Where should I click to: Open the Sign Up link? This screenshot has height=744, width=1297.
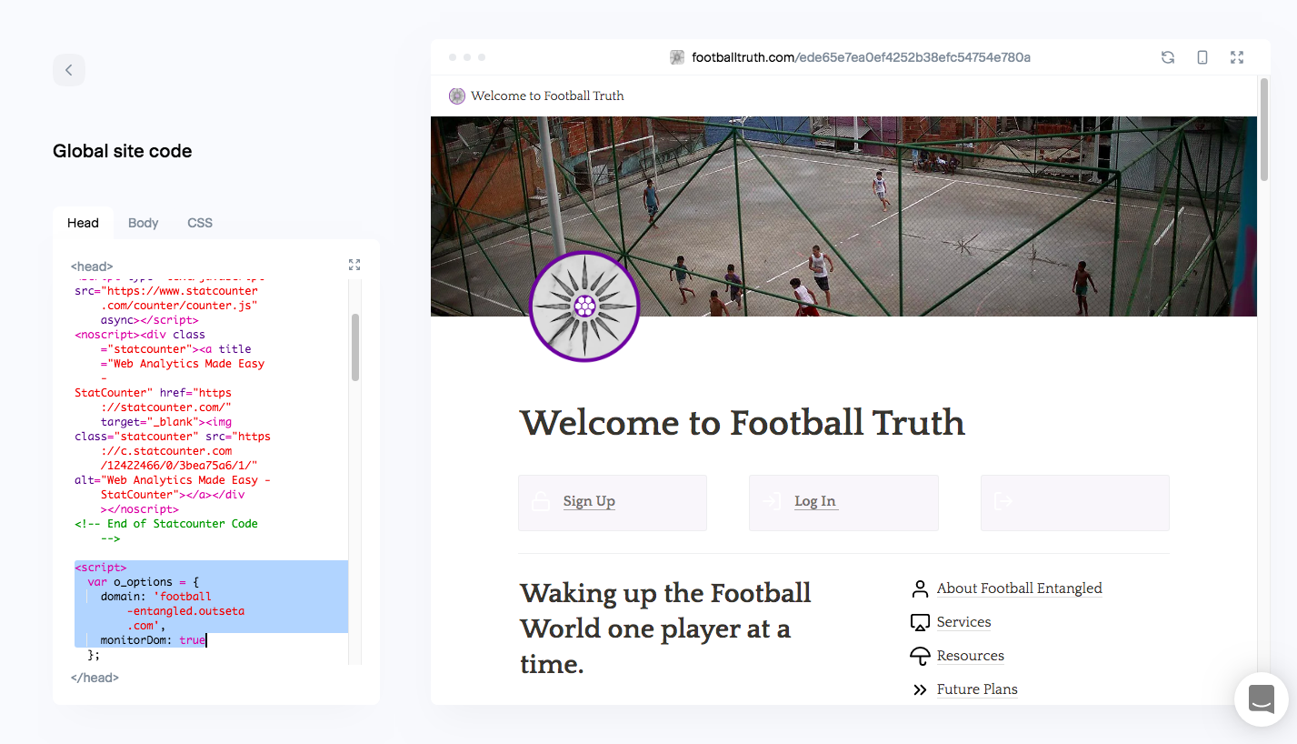(589, 501)
